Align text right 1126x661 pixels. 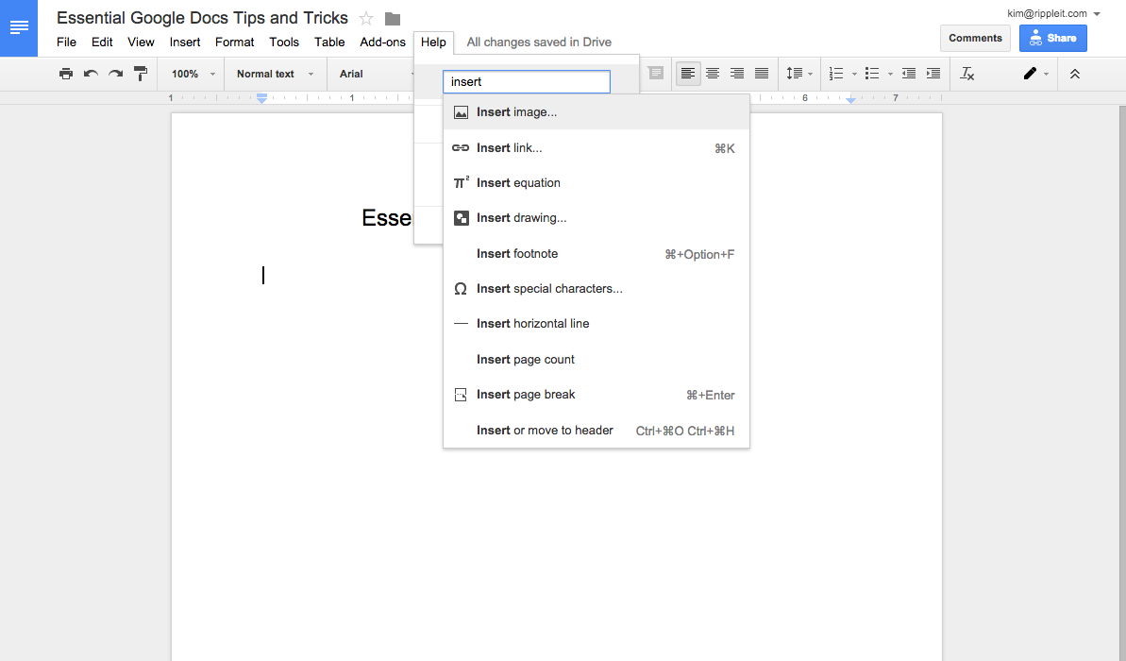737,74
